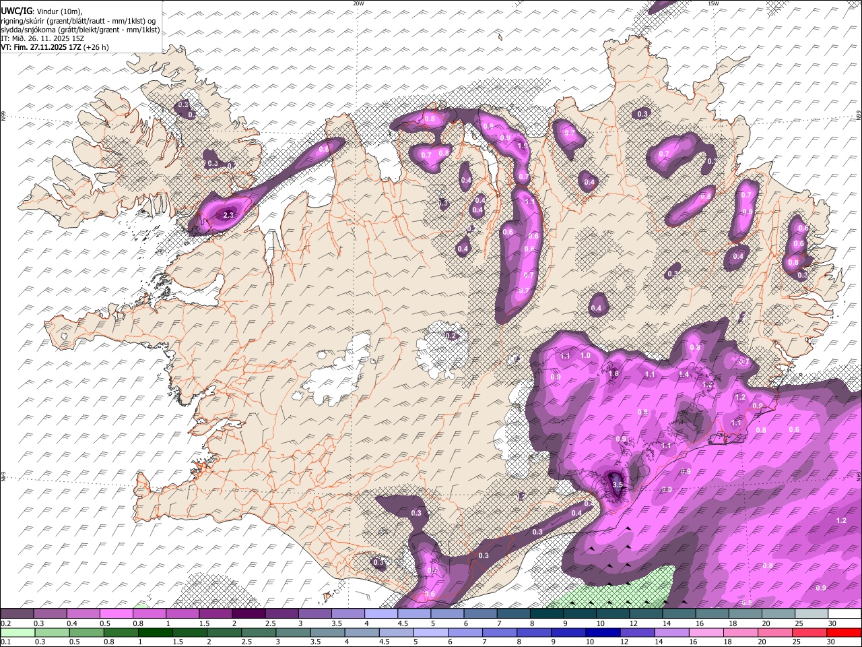Click the 15W longitude label
This screenshot has height=647, width=862.
click(x=713, y=3)
